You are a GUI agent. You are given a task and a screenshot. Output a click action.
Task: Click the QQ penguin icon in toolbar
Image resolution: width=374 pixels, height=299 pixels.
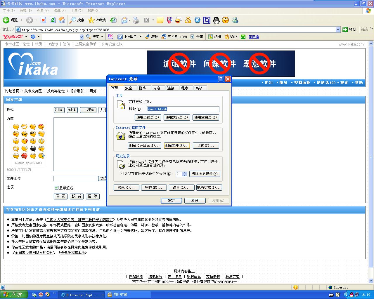pos(216,20)
